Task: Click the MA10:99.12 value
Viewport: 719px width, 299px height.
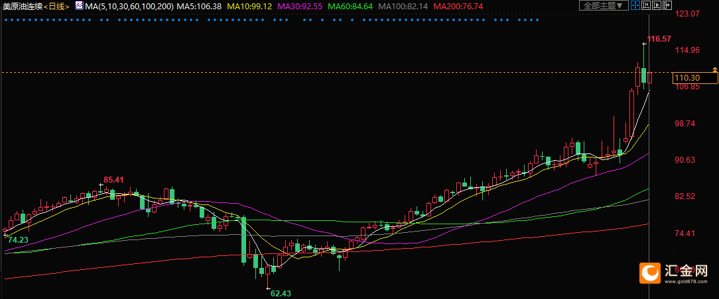Action: [249, 7]
